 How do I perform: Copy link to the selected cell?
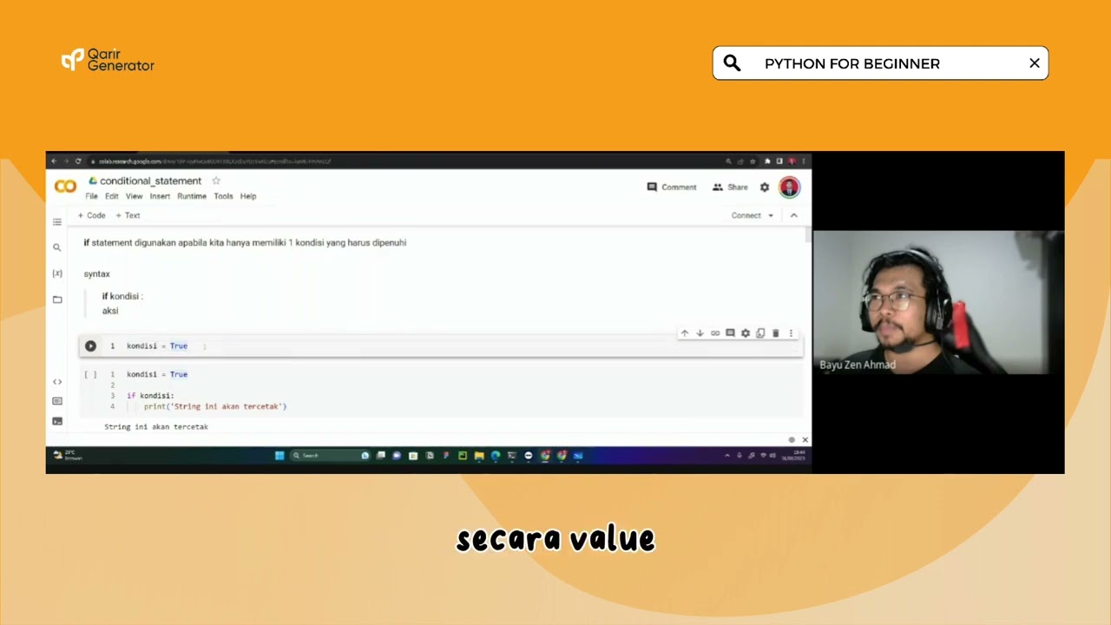click(715, 333)
